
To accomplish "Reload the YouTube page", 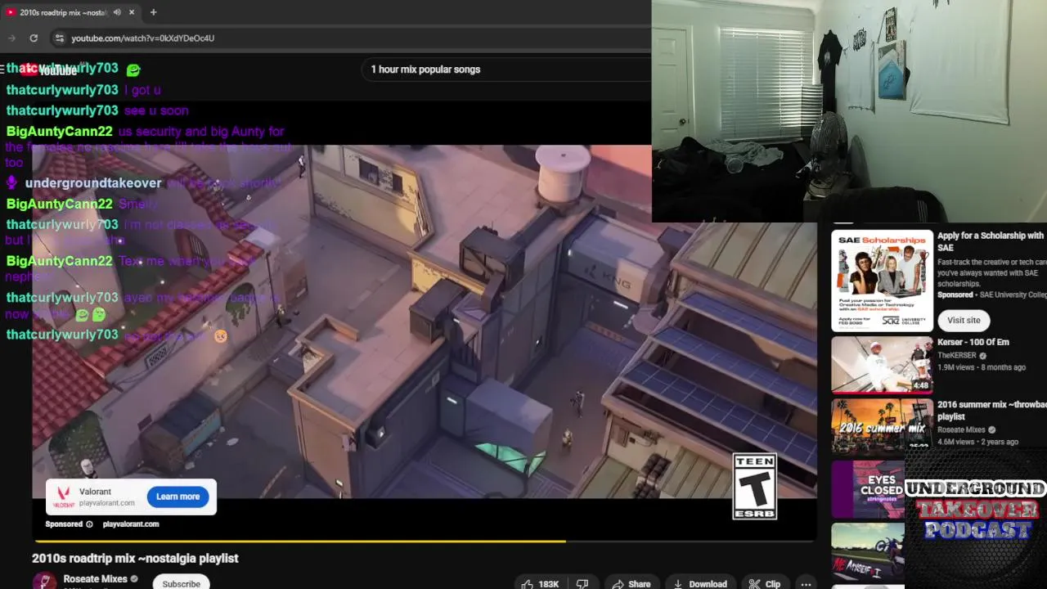I will tap(34, 38).
